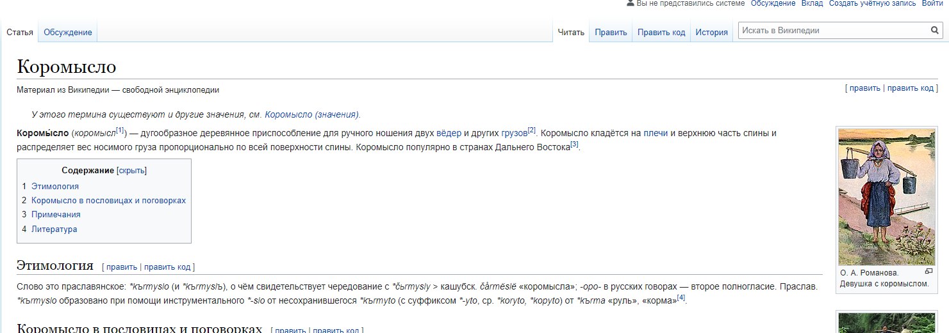Open the Править tab
The height and width of the screenshot is (333, 949).
click(x=611, y=32)
